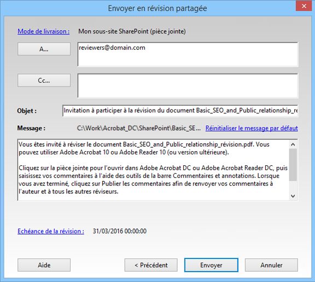Click the Aide button
The width and height of the screenshot is (315, 282).
click(x=44, y=265)
